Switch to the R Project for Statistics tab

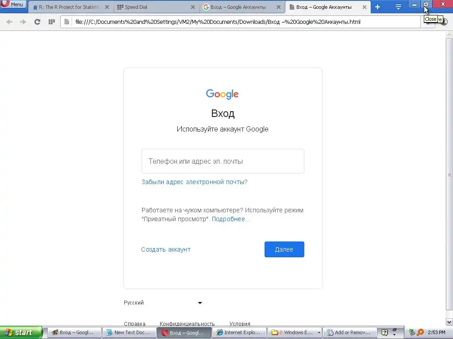point(70,7)
